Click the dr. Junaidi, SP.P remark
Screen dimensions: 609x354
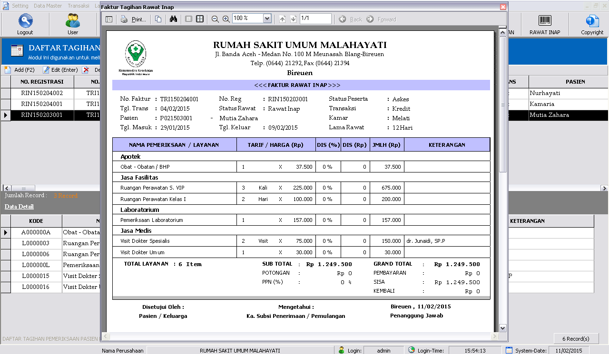426,241
